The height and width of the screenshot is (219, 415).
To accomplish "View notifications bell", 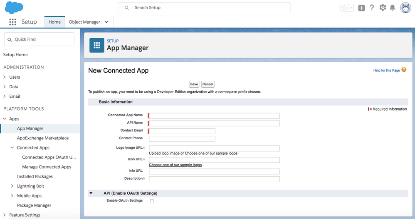I will point(392,8).
